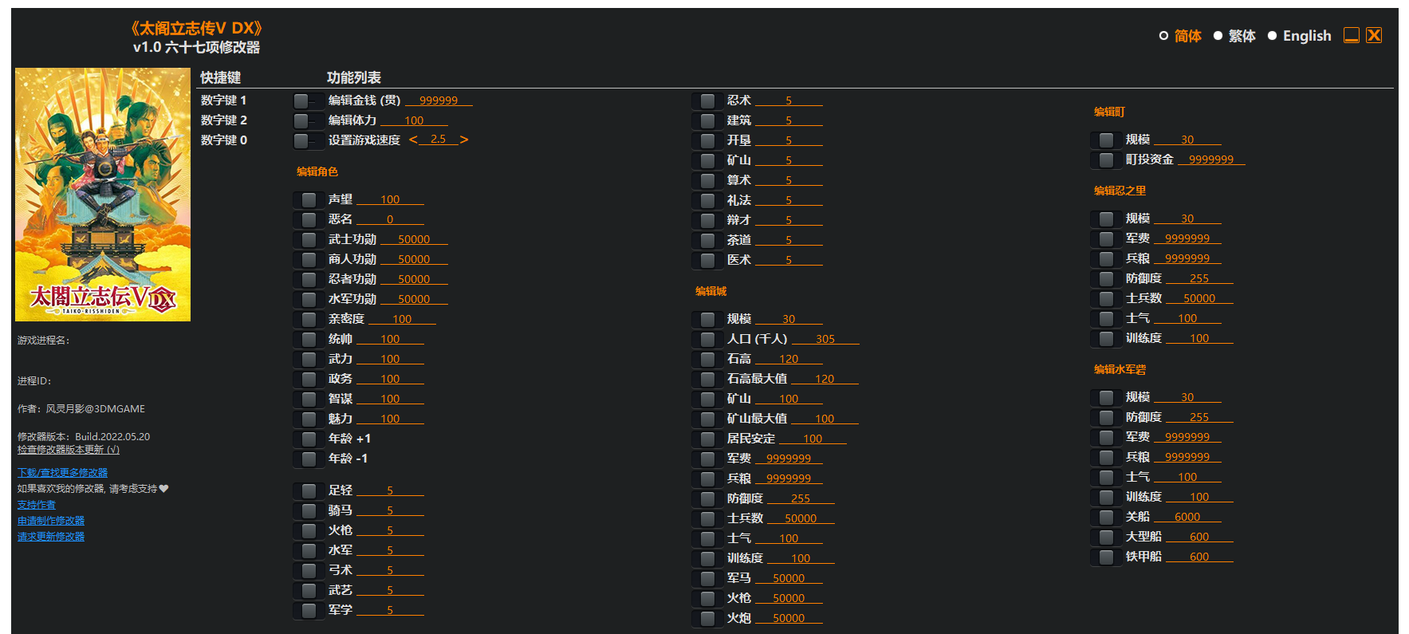Enable the 水军 skill toggle
The width and height of the screenshot is (1409, 634).
307,550
